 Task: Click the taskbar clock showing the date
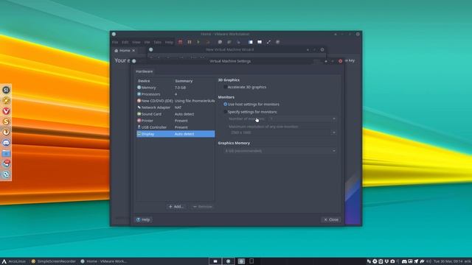click(448, 261)
